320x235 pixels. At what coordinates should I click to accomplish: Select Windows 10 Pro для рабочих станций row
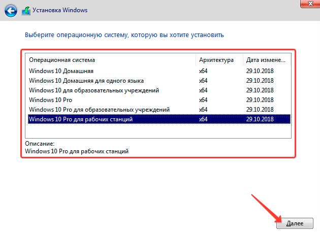click(159, 119)
